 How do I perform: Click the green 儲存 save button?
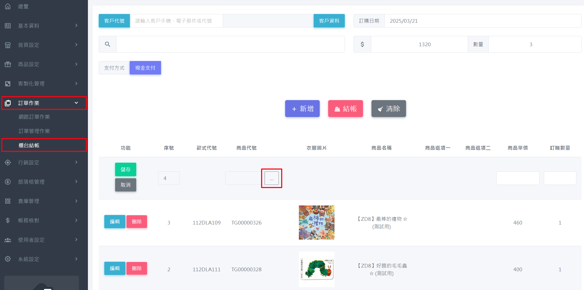125,169
